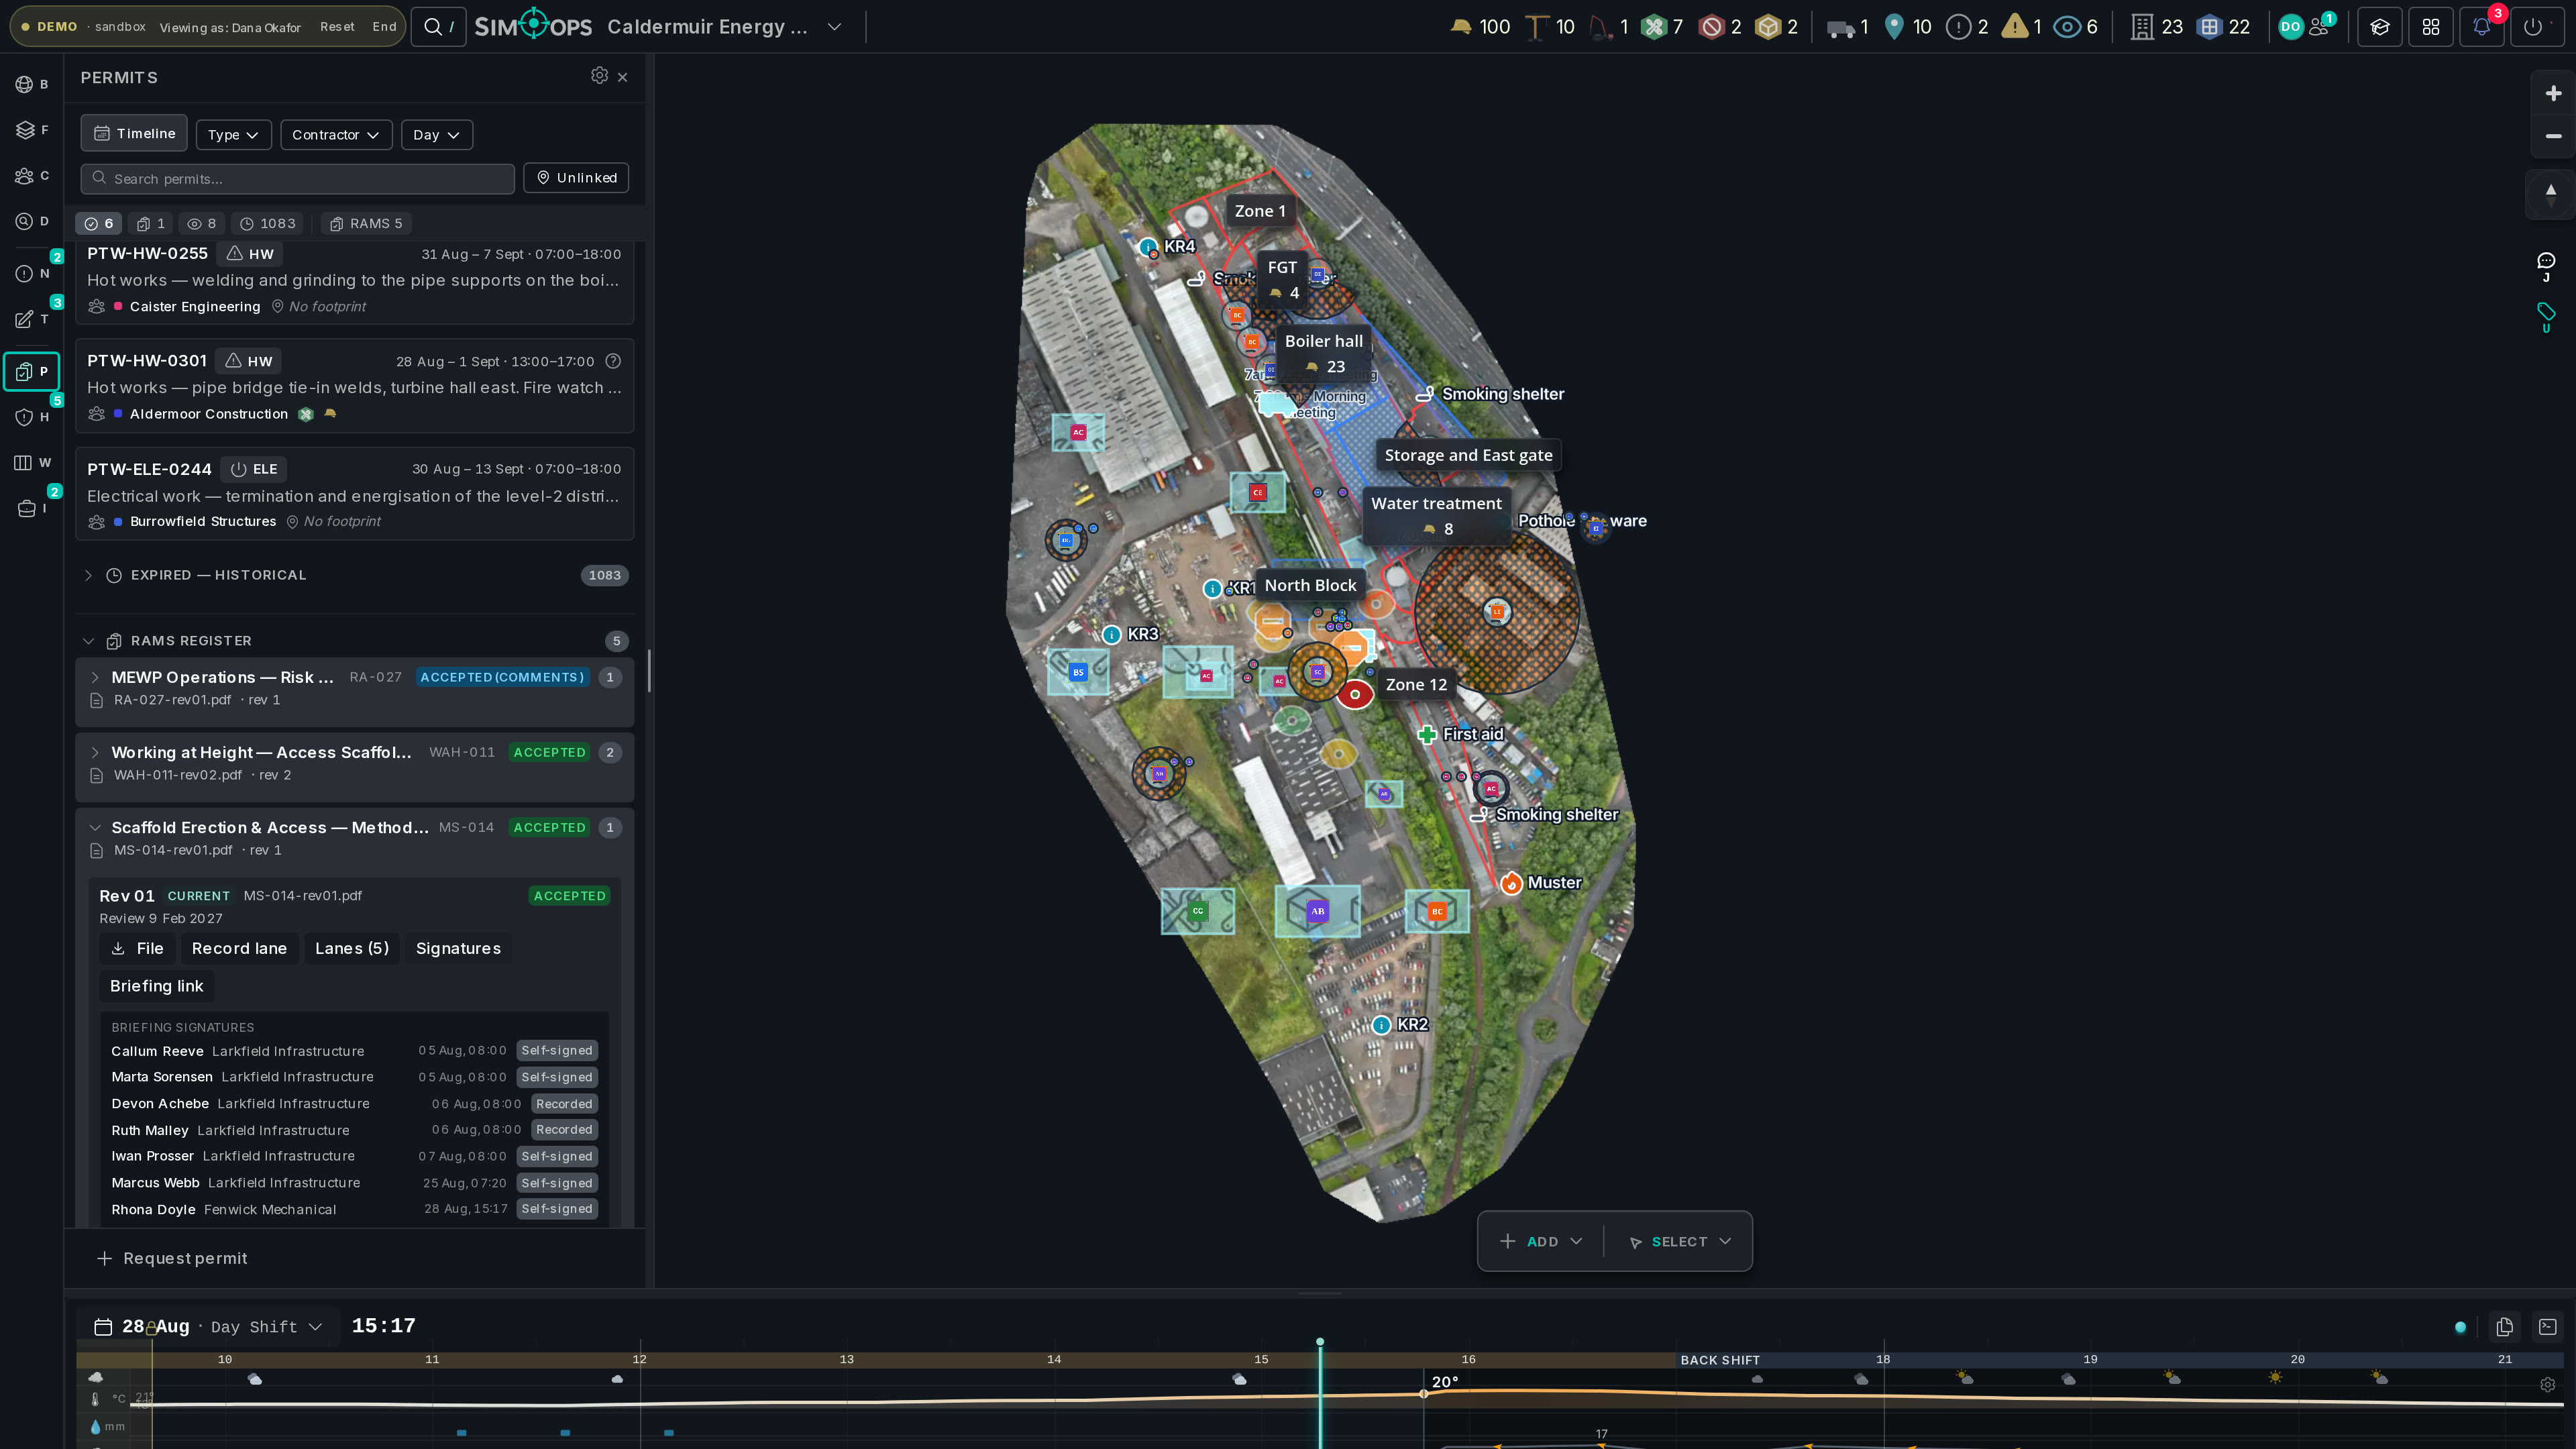Screen dimensions: 2576x1449
Task: Open the training graduation cap icon
Action: coord(2380,27)
